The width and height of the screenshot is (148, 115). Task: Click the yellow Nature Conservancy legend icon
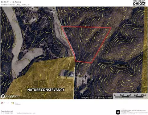click(13, 103)
